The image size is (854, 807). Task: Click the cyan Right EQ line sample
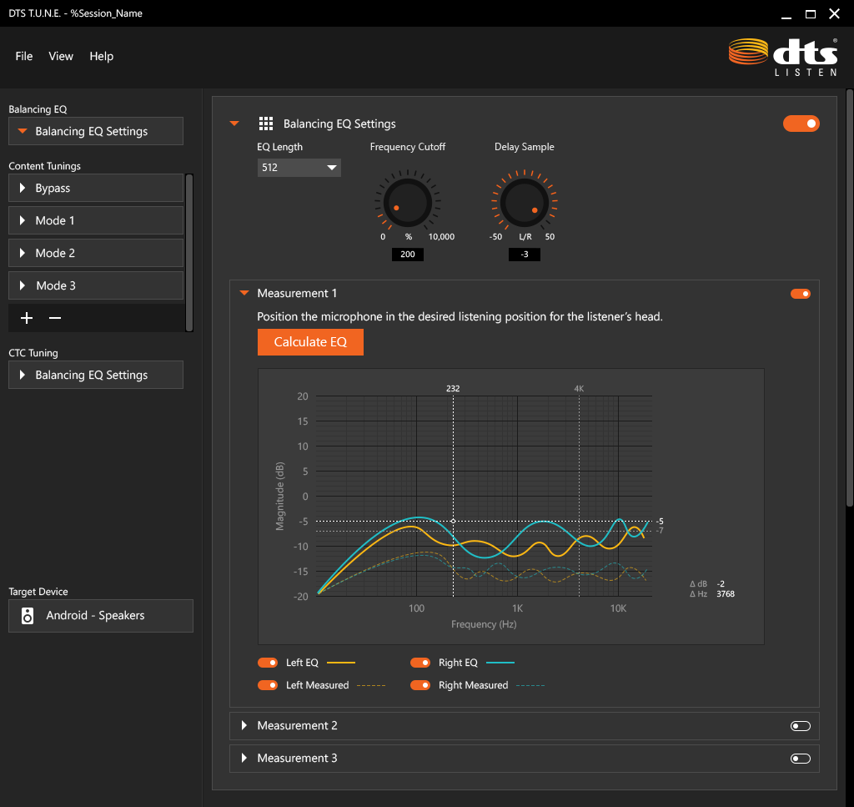pos(500,663)
